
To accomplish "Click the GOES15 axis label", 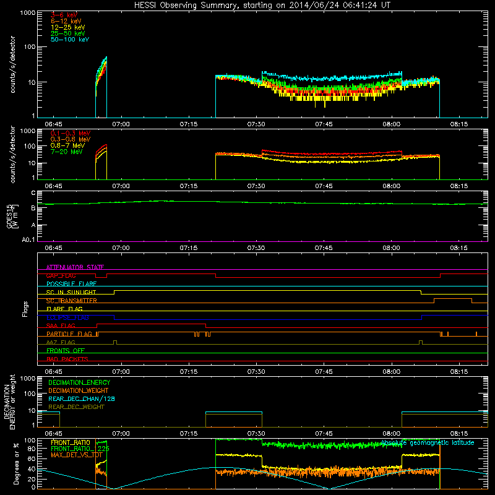I will (10, 216).
